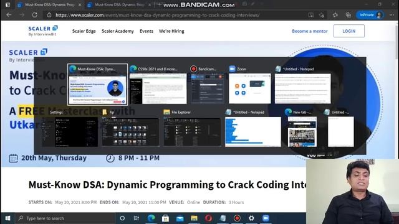Click the Type here to search box

tap(65, 218)
